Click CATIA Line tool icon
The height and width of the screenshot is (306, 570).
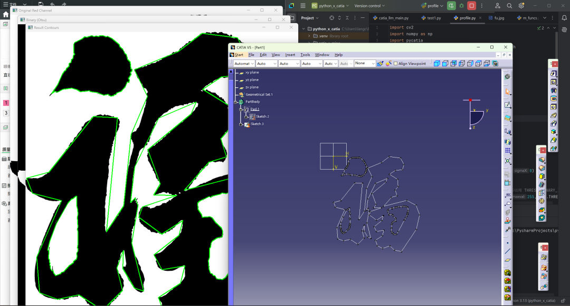pos(508,251)
